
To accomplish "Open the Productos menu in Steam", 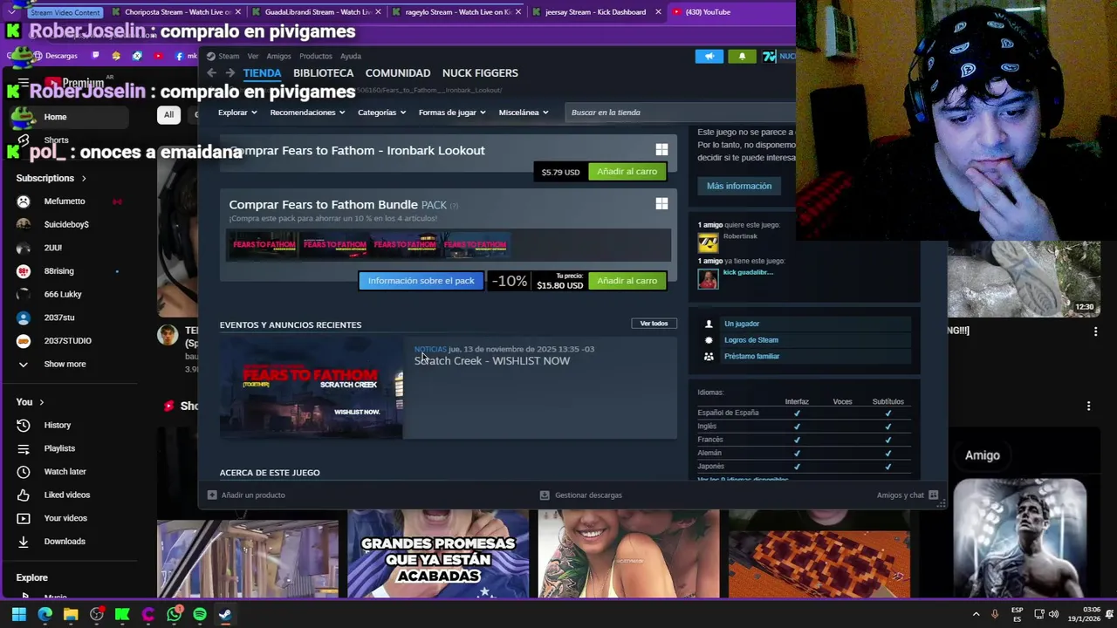I will coord(316,56).
